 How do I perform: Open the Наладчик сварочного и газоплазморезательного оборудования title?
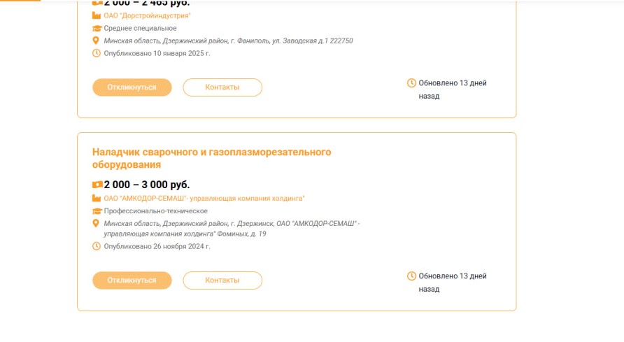coord(212,158)
